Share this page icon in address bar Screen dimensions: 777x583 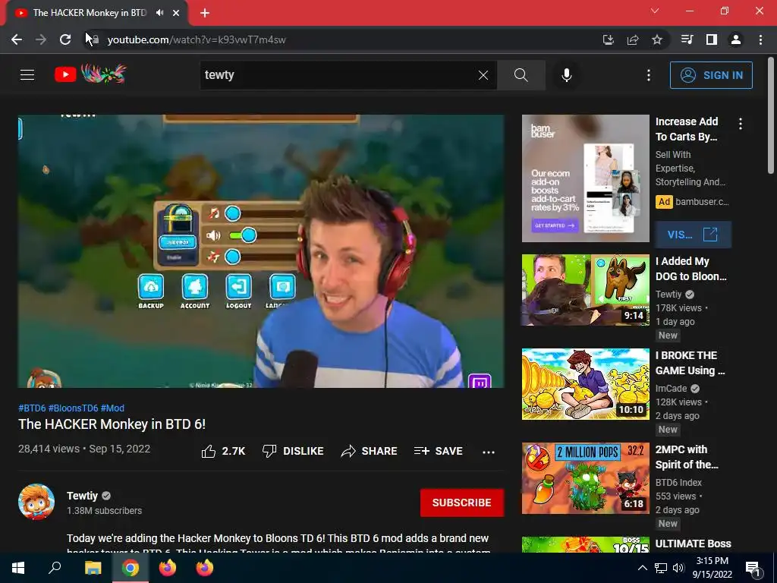[x=633, y=39]
